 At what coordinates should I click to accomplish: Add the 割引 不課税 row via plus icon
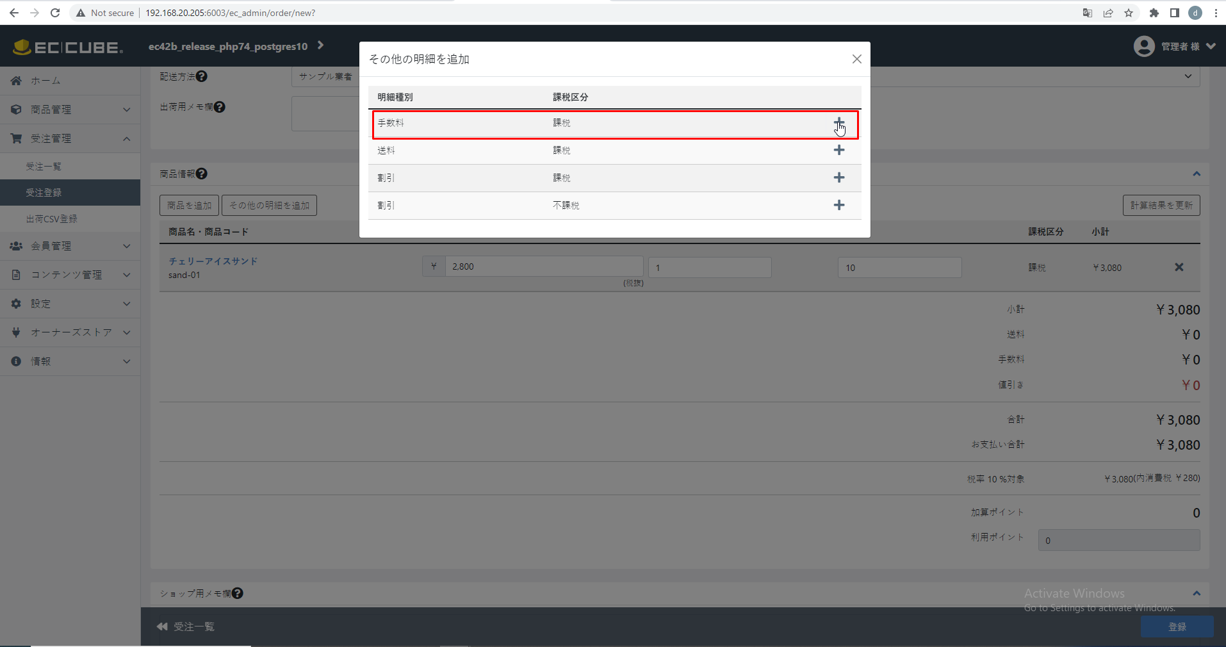pos(838,205)
